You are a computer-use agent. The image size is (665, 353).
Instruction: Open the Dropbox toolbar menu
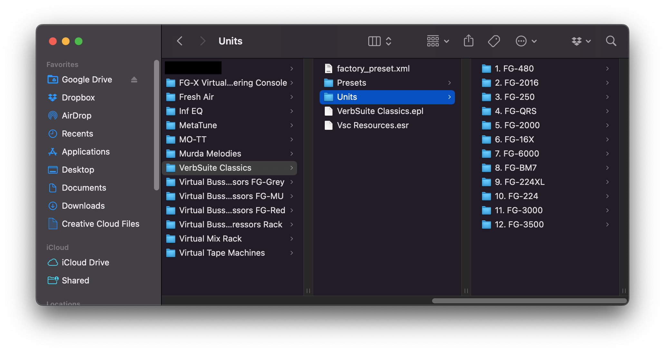click(581, 41)
